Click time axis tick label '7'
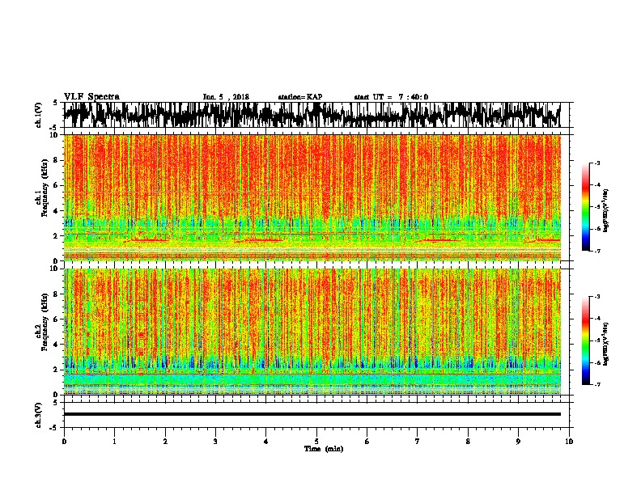The image size is (641, 495). point(418,442)
